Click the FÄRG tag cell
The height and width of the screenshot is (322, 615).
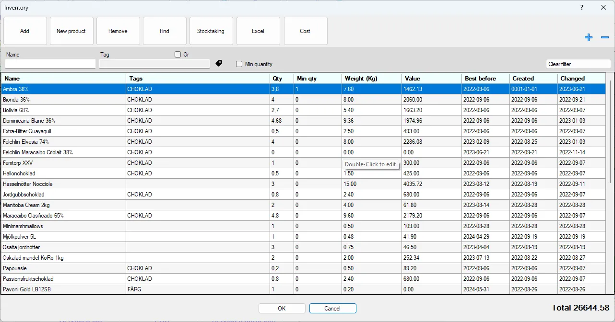point(198,289)
